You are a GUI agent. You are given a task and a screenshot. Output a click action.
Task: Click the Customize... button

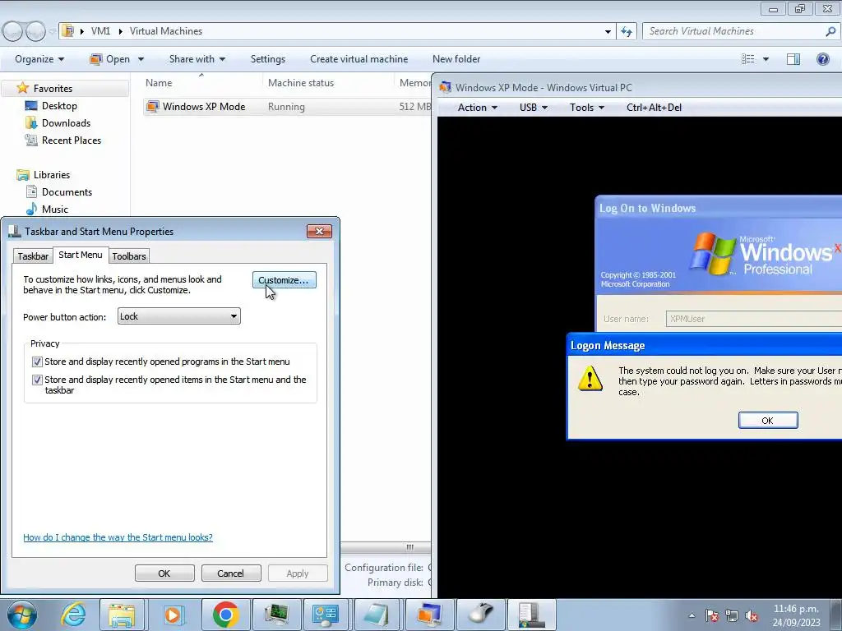coord(284,280)
